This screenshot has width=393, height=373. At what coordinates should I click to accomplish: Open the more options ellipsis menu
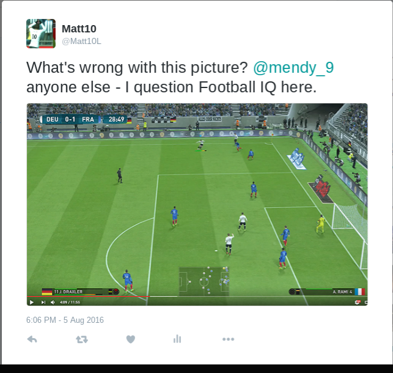pos(229,339)
